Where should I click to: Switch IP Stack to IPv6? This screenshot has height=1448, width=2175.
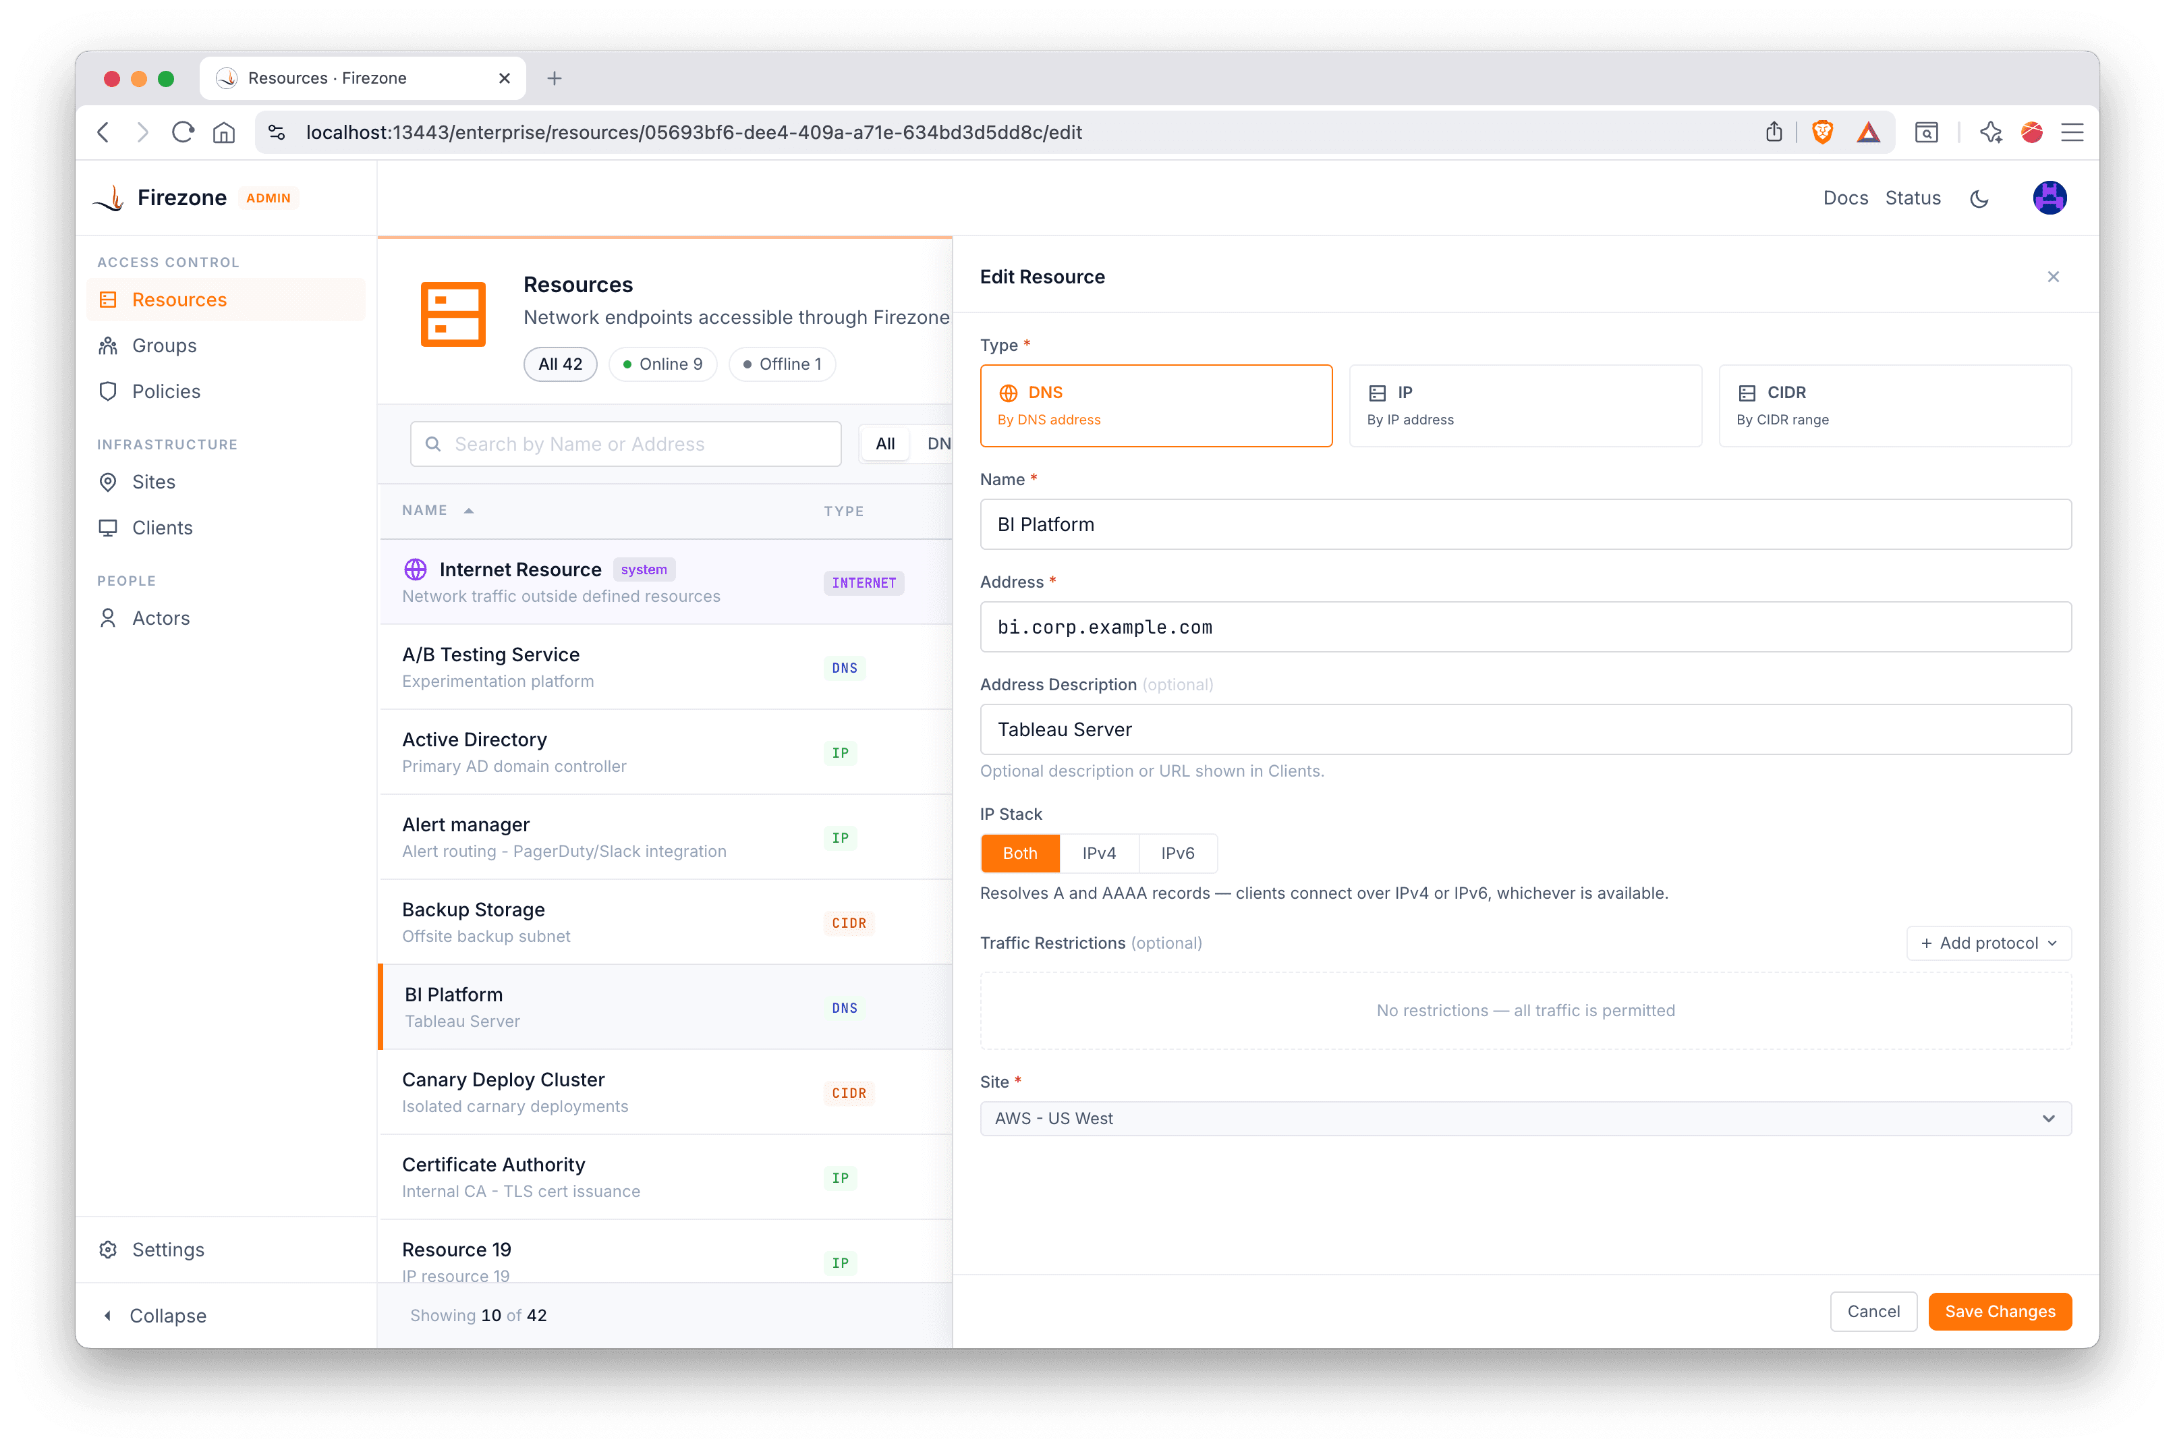(1178, 854)
